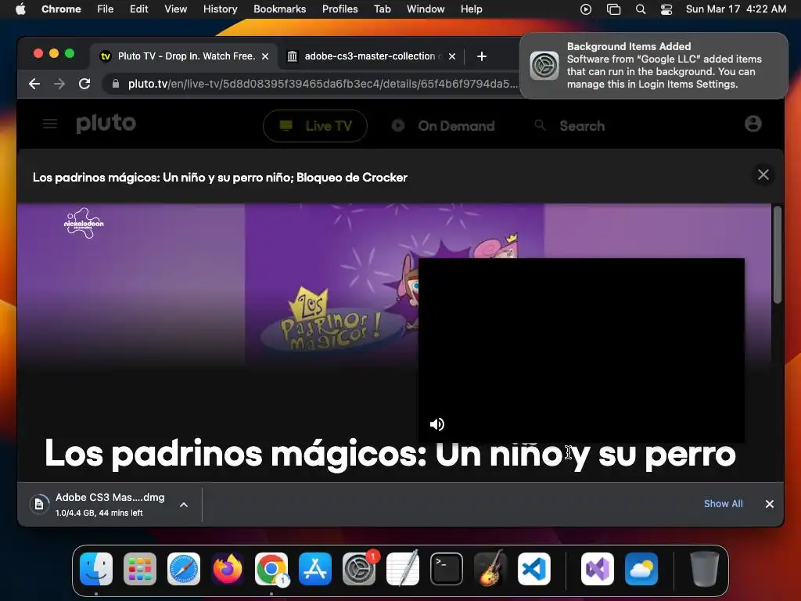Click the Stage Manager menu bar icon

[x=613, y=9]
